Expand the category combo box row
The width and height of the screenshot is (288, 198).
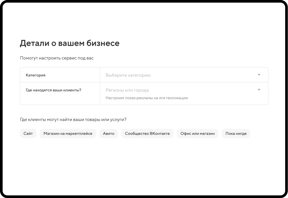184,75
